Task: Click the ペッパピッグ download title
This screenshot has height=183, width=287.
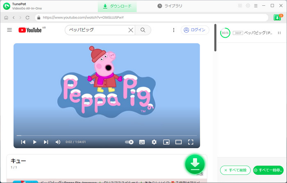Action: coord(258,33)
